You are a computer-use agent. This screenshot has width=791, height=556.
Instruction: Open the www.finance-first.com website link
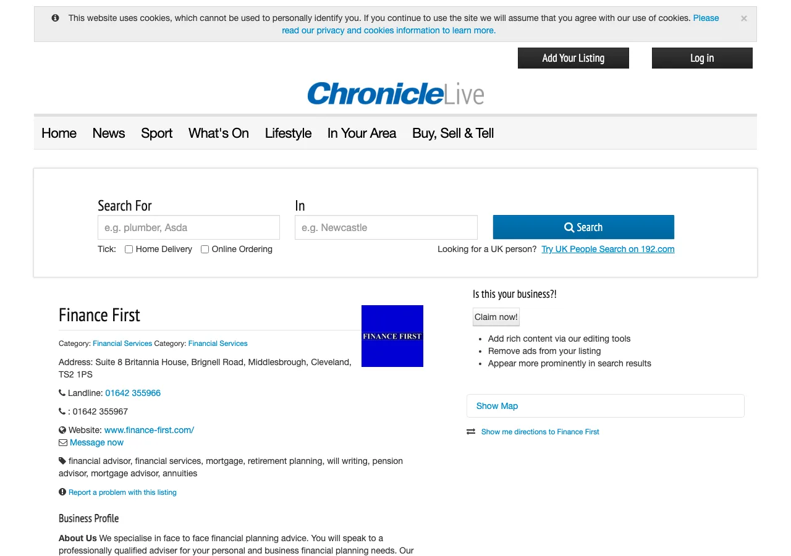pos(149,430)
